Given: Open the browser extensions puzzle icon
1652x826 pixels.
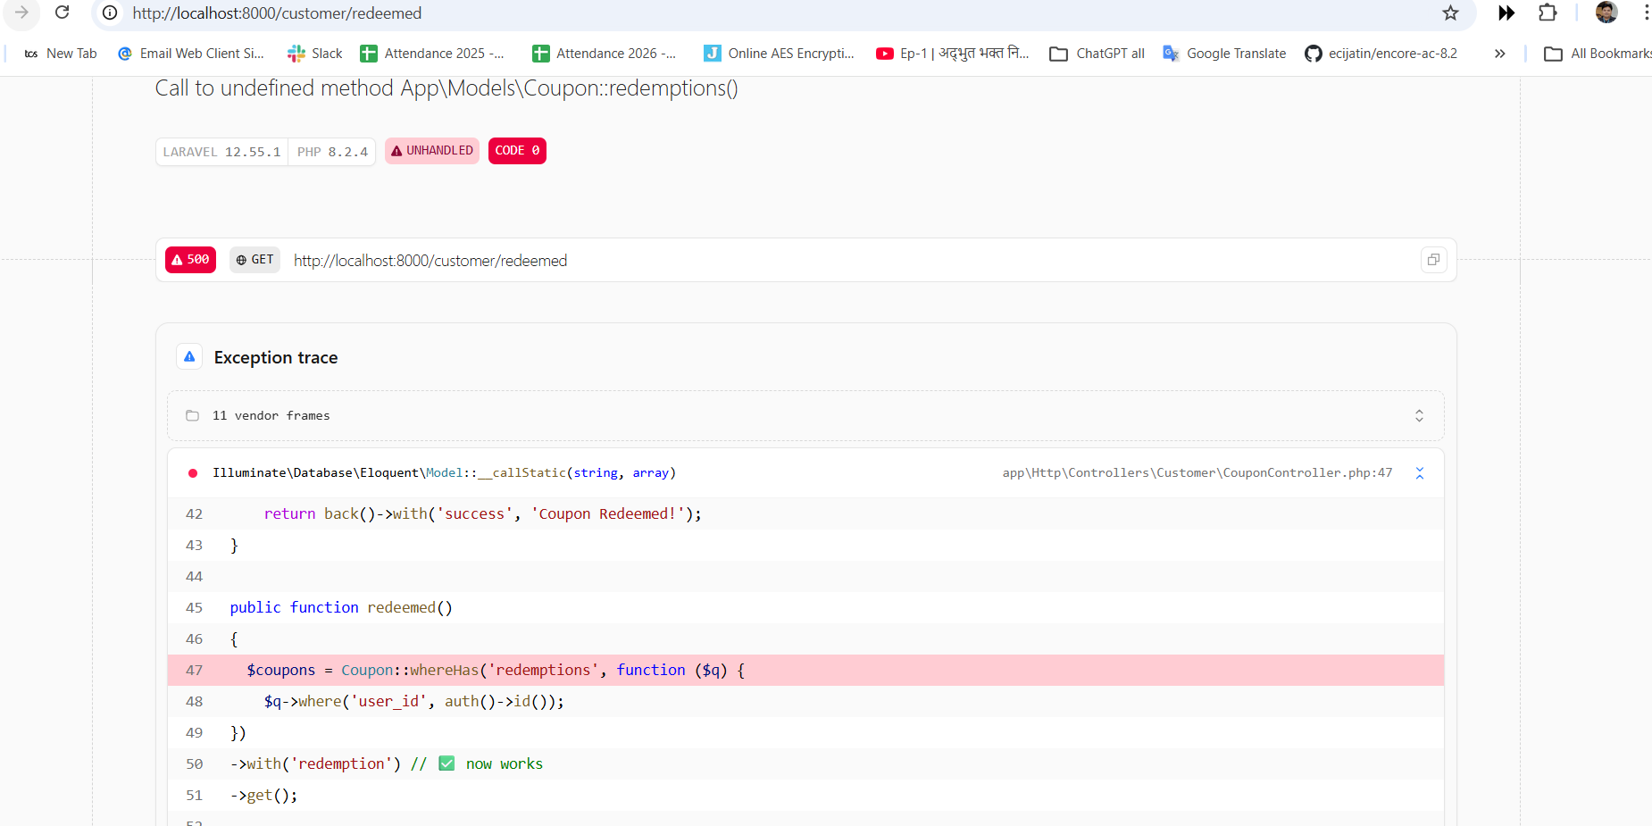Looking at the screenshot, I should (1548, 13).
